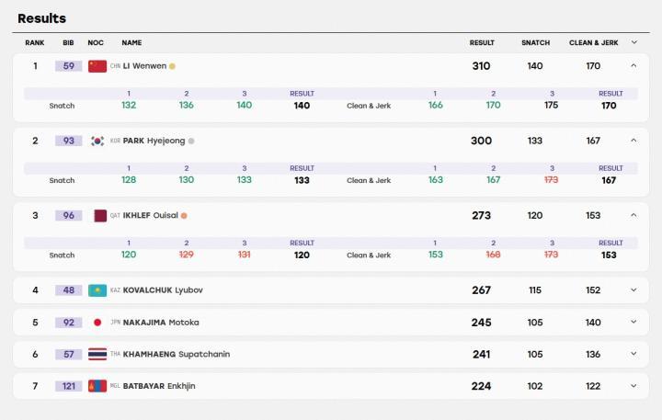Image resolution: width=662 pixels, height=420 pixels.
Task: Expand KOVALCHUK Lyubov's result row
Action: click(x=633, y=290)
